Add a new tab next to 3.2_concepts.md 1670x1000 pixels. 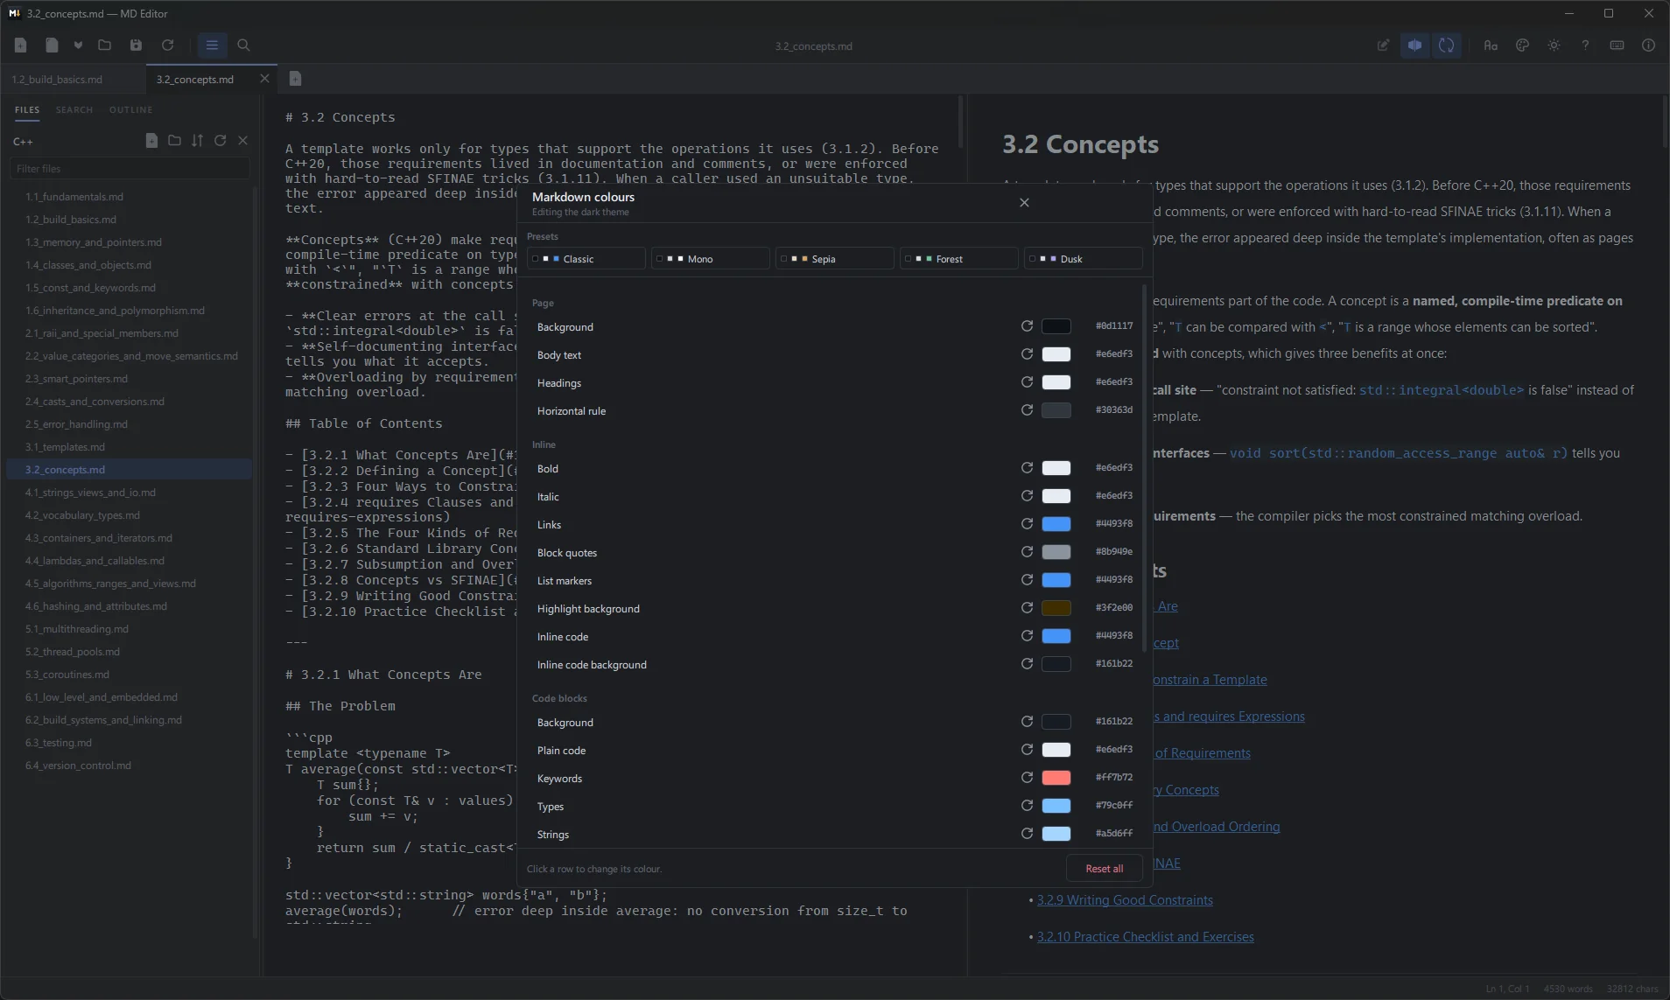pos(295,79)
